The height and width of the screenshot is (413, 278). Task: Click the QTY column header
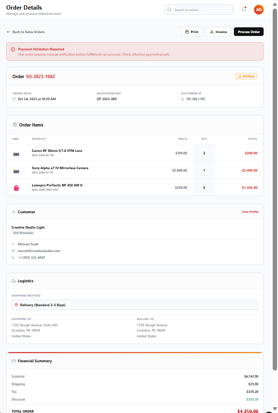click(x=204, y=139)
